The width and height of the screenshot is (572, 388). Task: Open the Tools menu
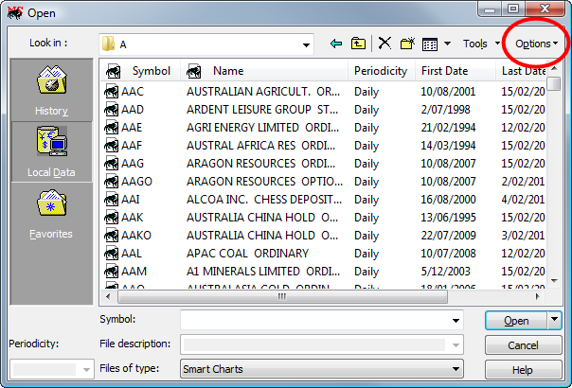tap(480, 44)
